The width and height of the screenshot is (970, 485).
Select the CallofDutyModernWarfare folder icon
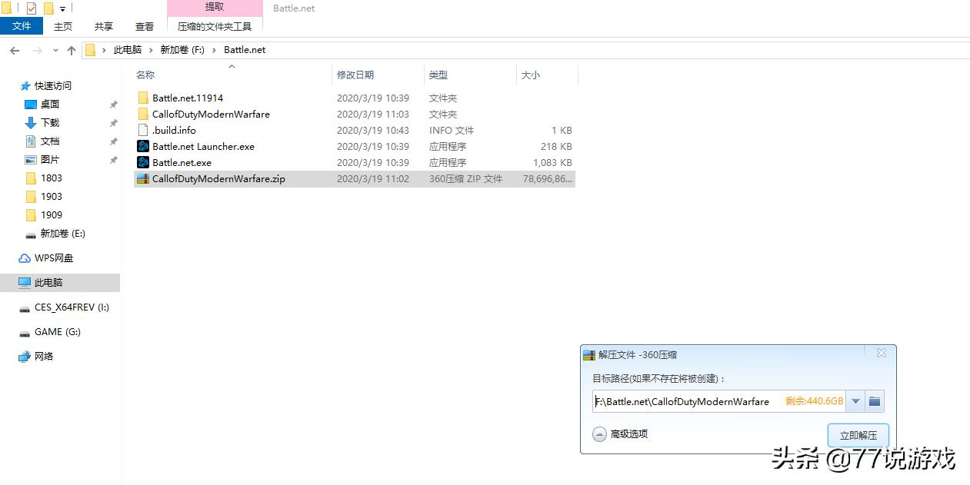click(x=144, y=114)
